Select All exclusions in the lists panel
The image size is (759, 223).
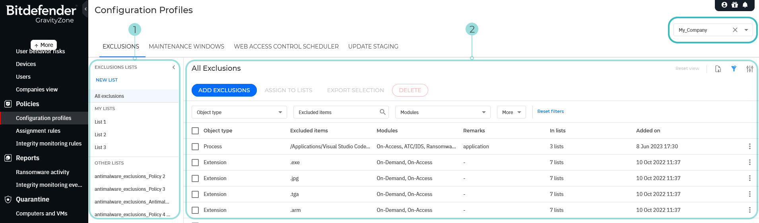pos(134,96)
